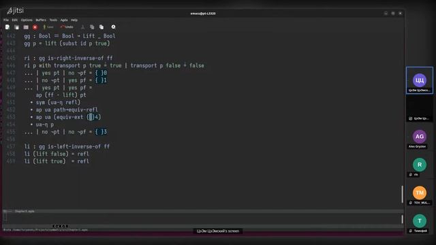The width and height of the screenshot is (436, 245).
Task: Click the Paste icon in the toolbar
Action: pos(102,27)
